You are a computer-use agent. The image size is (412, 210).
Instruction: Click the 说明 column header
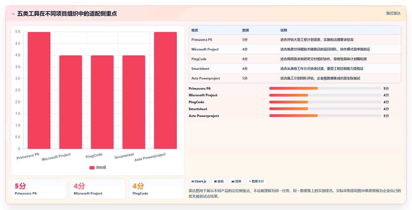(x=284, y=30)
